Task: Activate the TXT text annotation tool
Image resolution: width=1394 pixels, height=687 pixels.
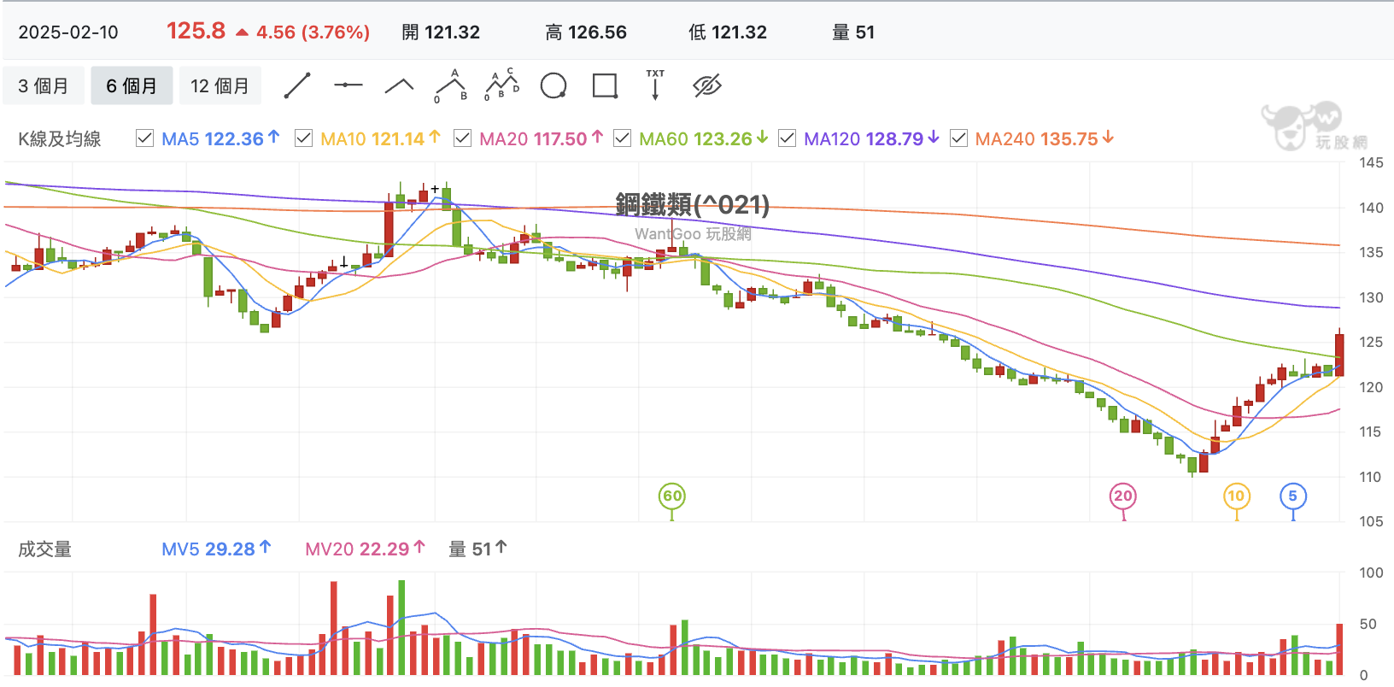Action: point(655,85)
